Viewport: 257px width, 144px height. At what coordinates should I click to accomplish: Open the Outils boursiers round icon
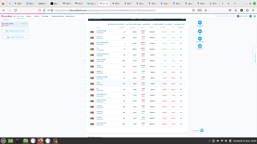(200, 39)
